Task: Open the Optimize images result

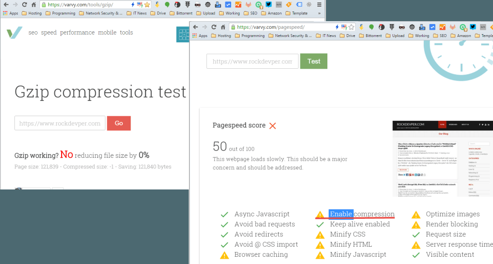Action: pos(453,214)
